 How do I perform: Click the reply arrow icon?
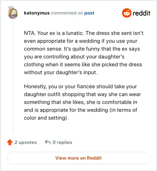(x=48, y=142)
